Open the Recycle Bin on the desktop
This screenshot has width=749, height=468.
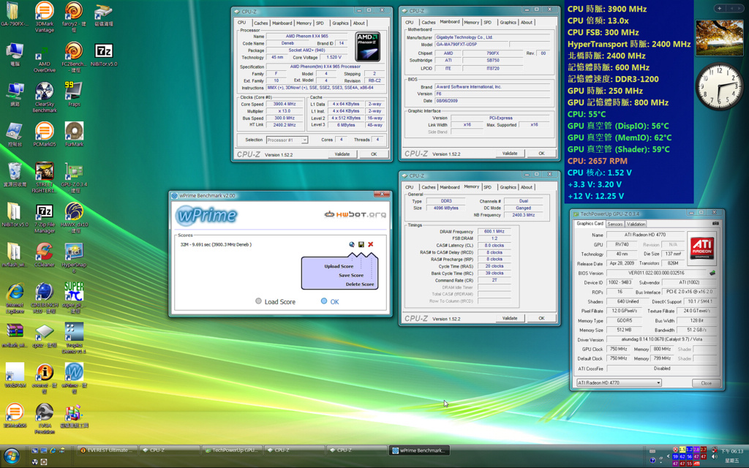[x=15, y=174]
